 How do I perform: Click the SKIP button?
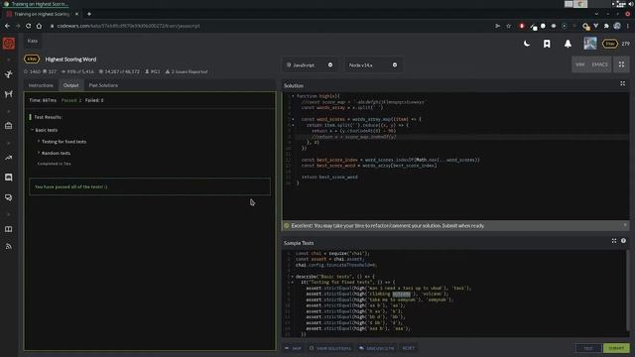click(294, 348)
